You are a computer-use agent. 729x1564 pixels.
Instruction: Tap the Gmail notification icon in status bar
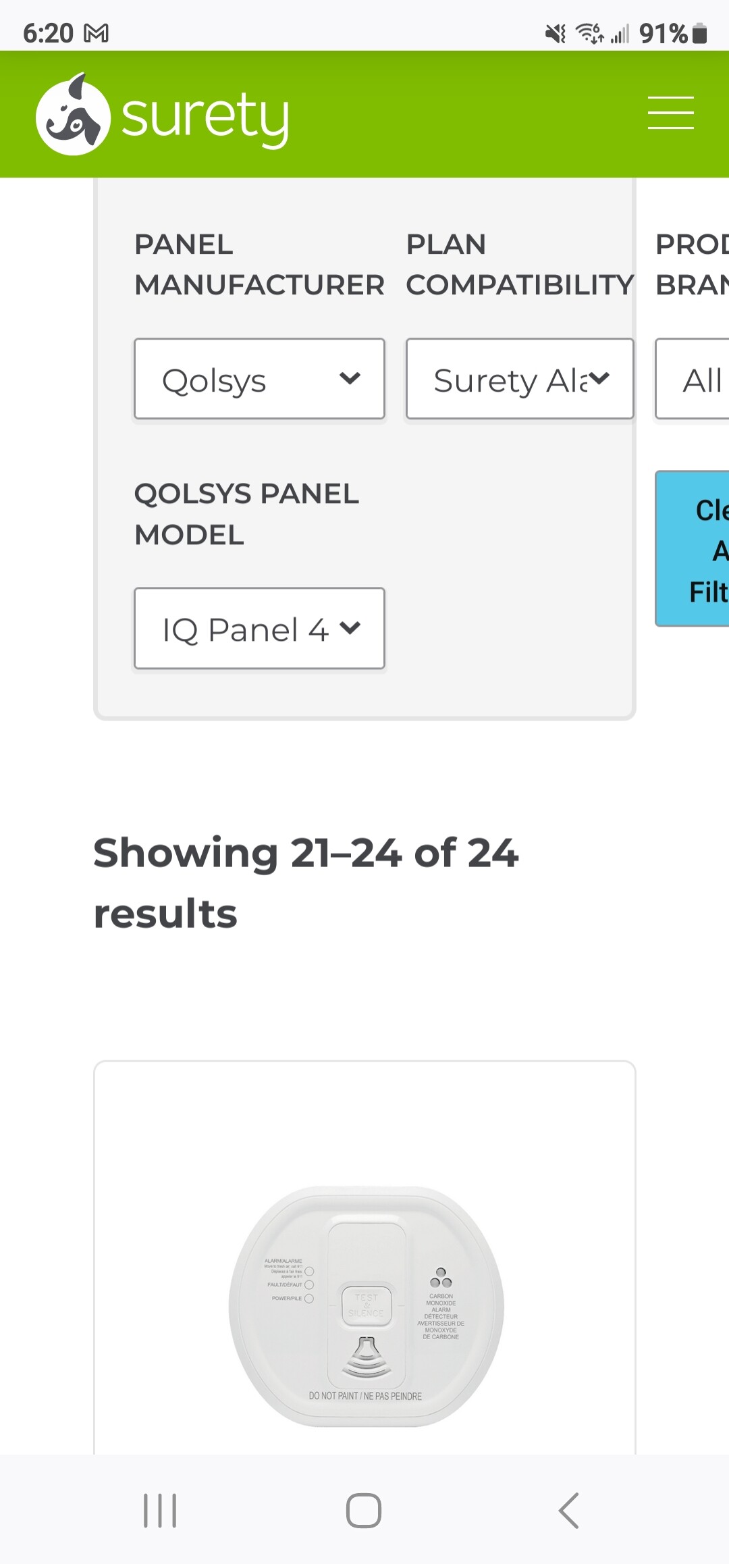pos(96,33)
